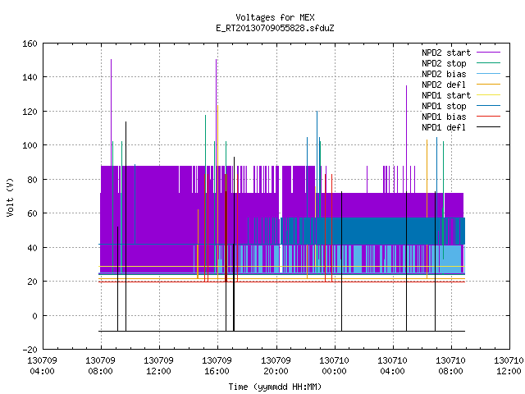Image resolution: width=525 pixels, height=394 pixels.
Task: Click the chart title Voltages for MEX
Action: (275, 17)
